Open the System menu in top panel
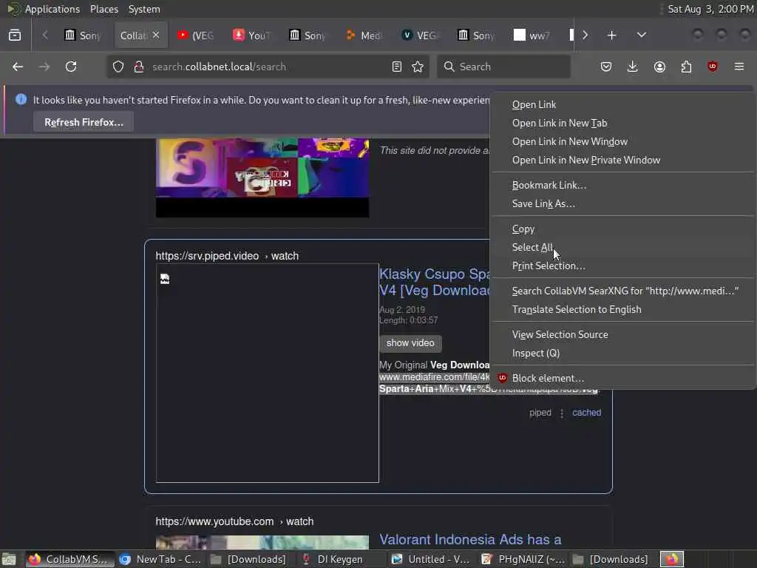 pos(144,9)
